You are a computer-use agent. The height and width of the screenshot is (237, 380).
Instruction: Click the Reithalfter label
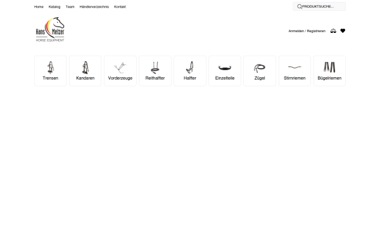click(155, 78)
